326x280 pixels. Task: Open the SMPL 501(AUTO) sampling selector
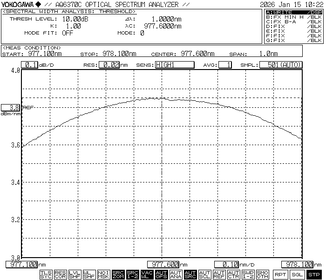click(280, 65)
